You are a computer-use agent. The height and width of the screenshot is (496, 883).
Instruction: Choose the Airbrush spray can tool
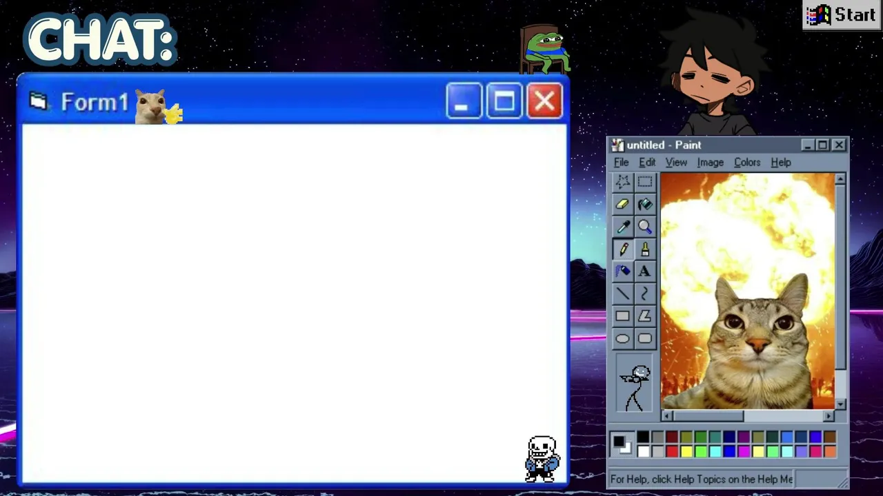tap(622, 271)
